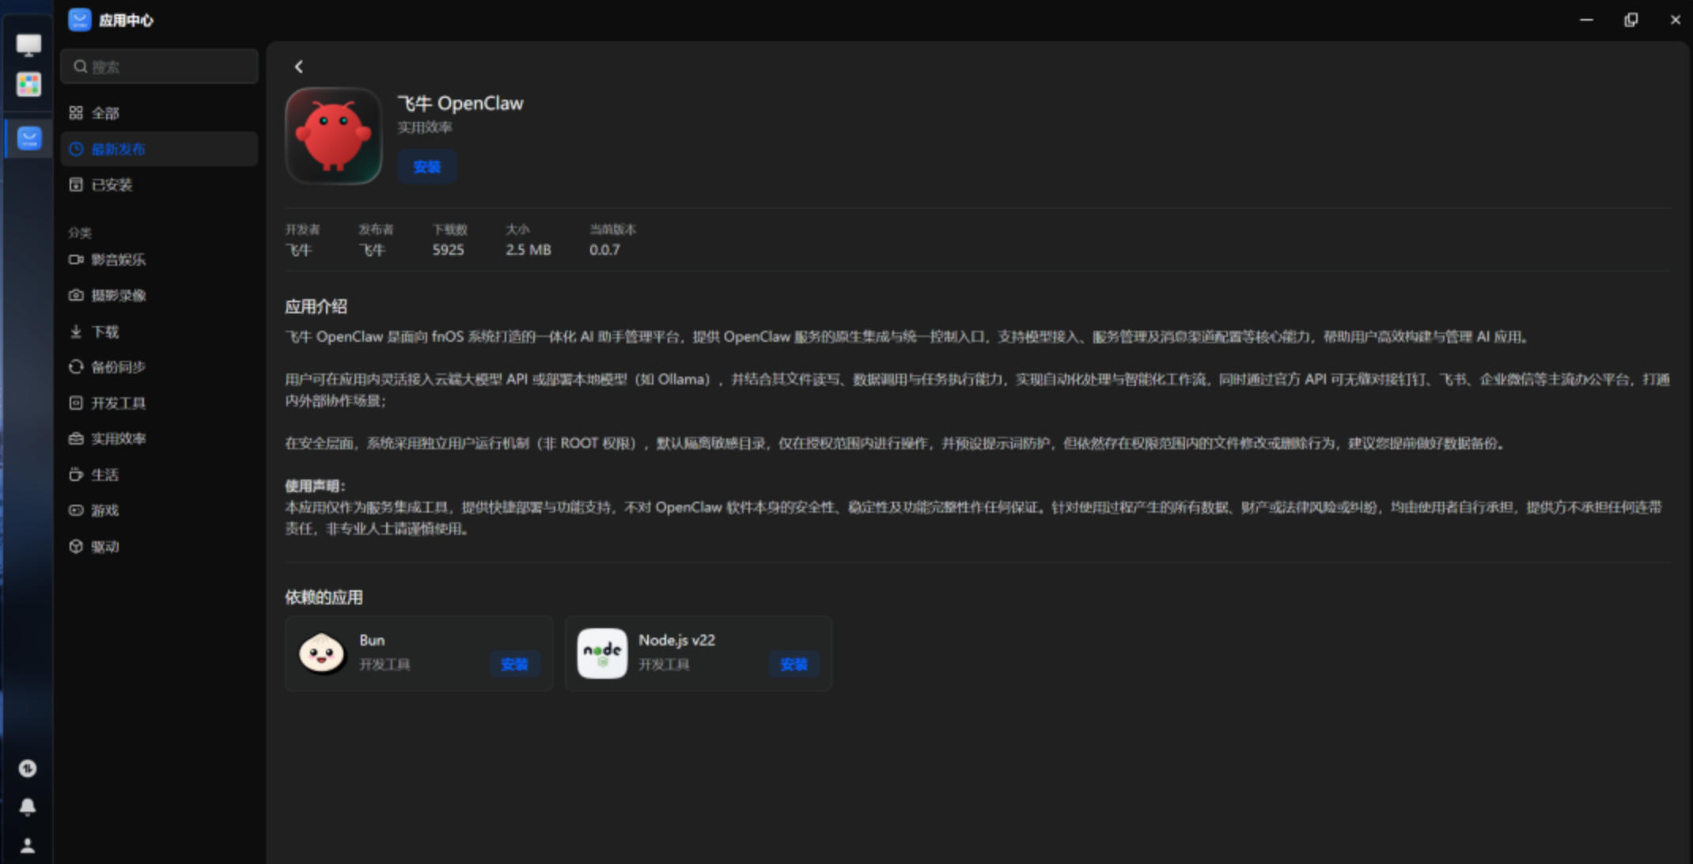Focus the 搜索 search field
This screenshot has height=864, width=1693.
(159, 66)
